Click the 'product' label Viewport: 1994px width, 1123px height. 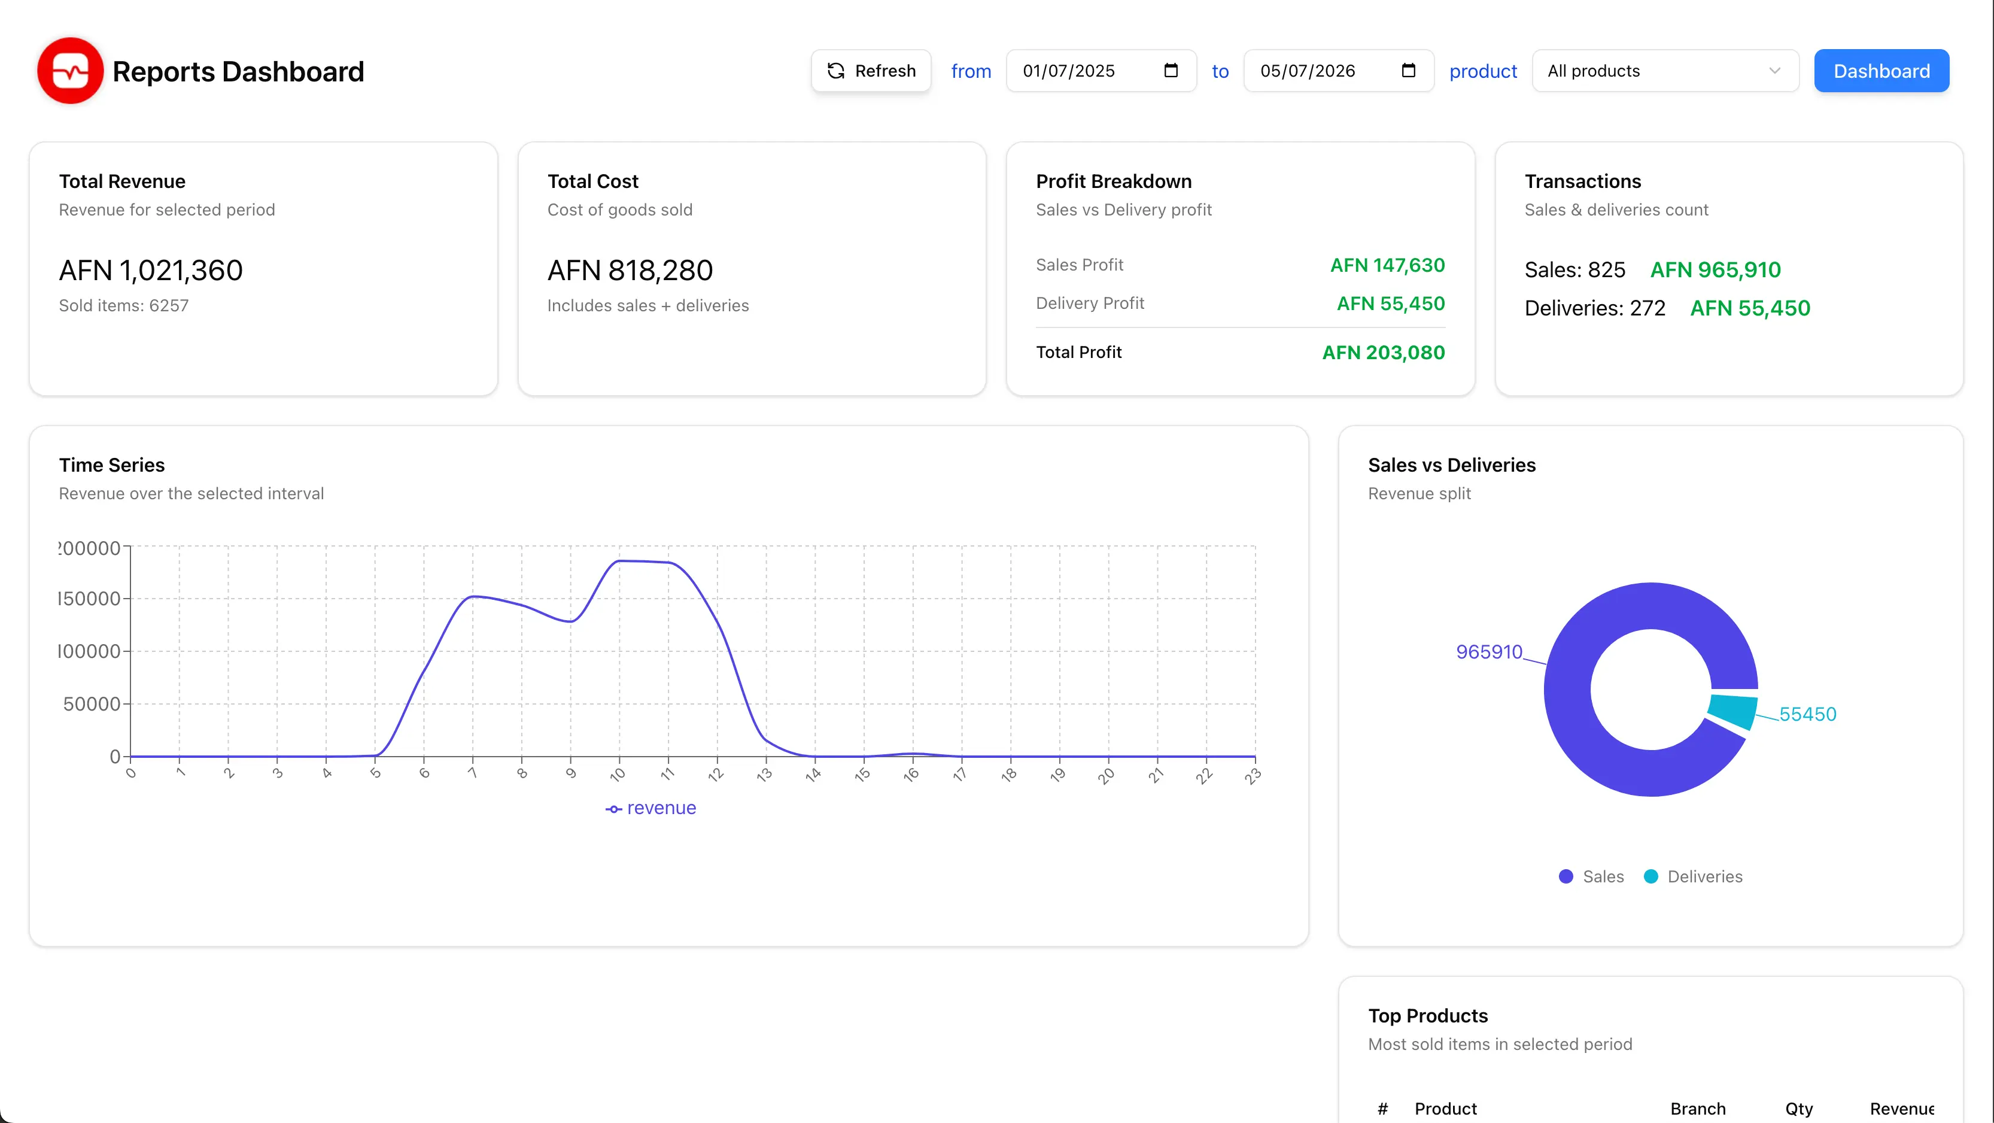click(x=1482, y=71)
